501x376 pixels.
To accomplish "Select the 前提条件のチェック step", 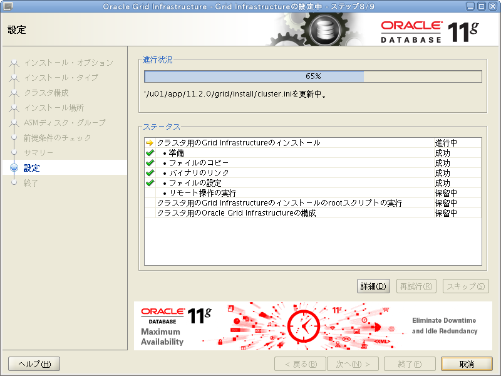I will point(57,138).
